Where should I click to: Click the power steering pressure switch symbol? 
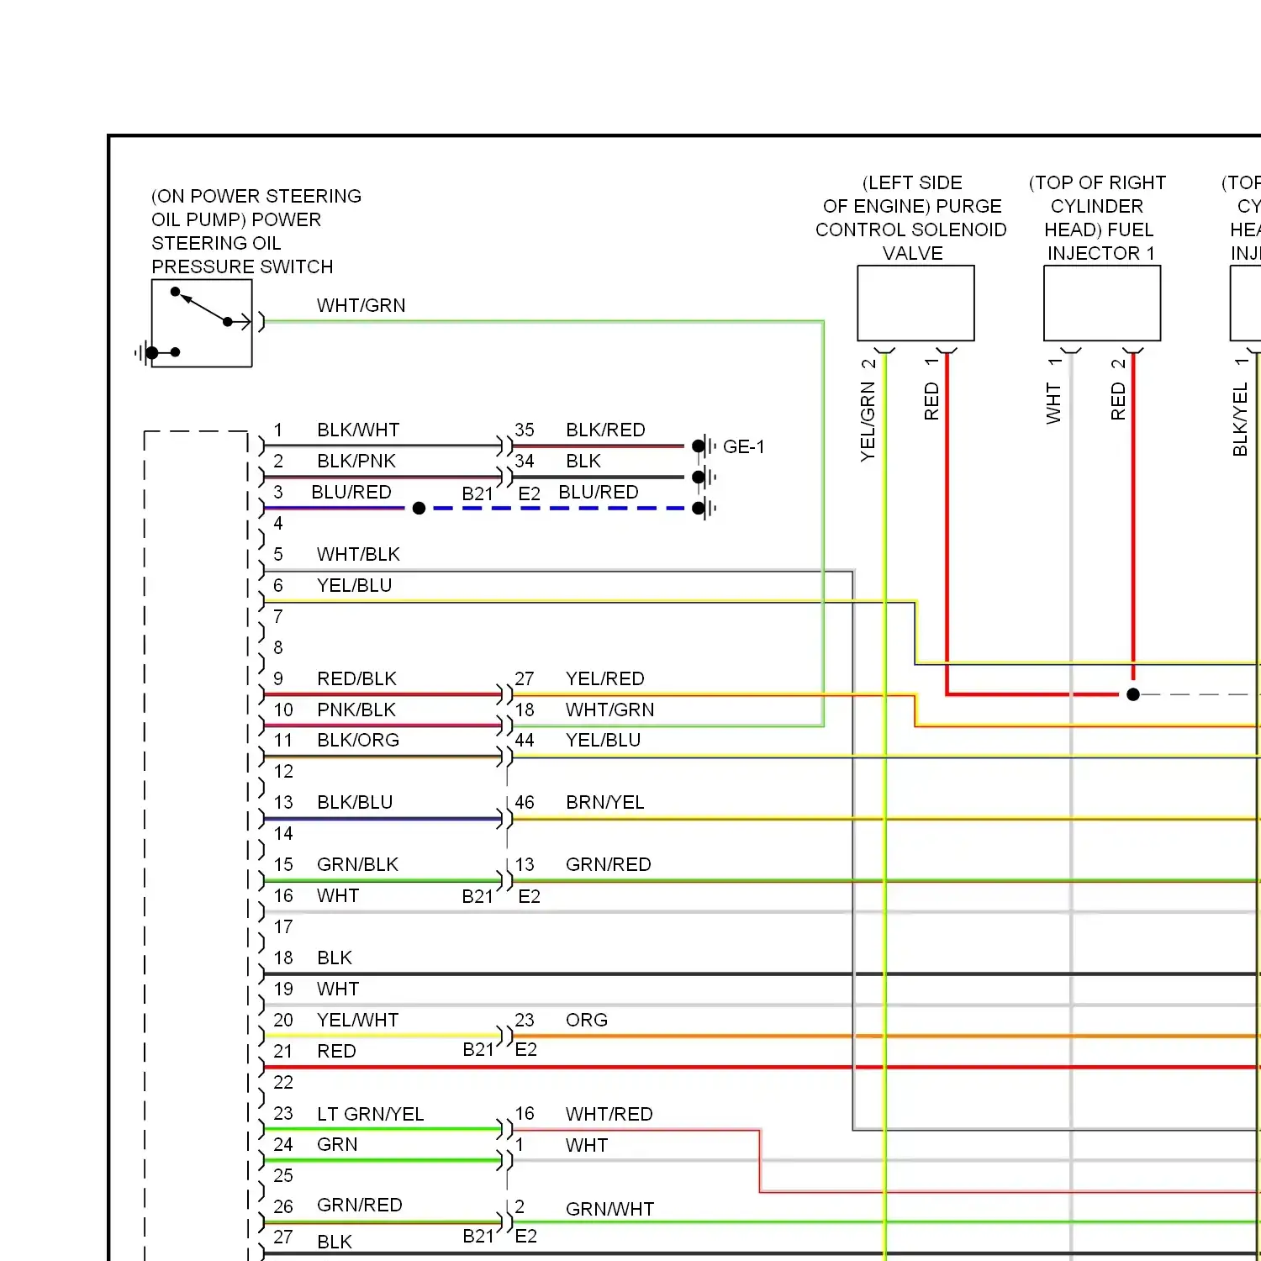coord(202,323)
